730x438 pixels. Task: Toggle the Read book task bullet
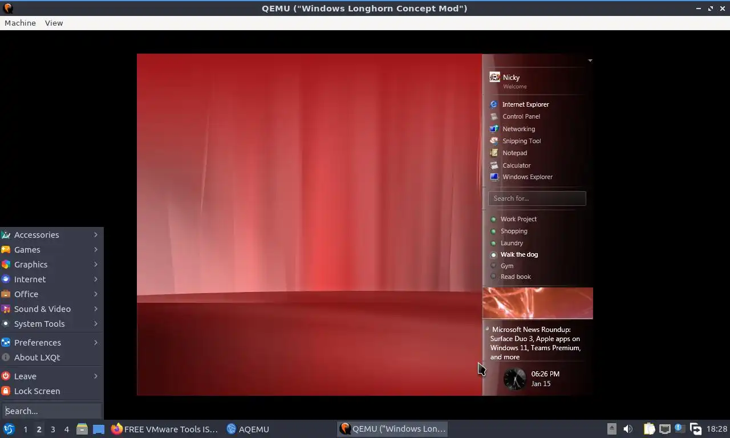pos(494,277)
